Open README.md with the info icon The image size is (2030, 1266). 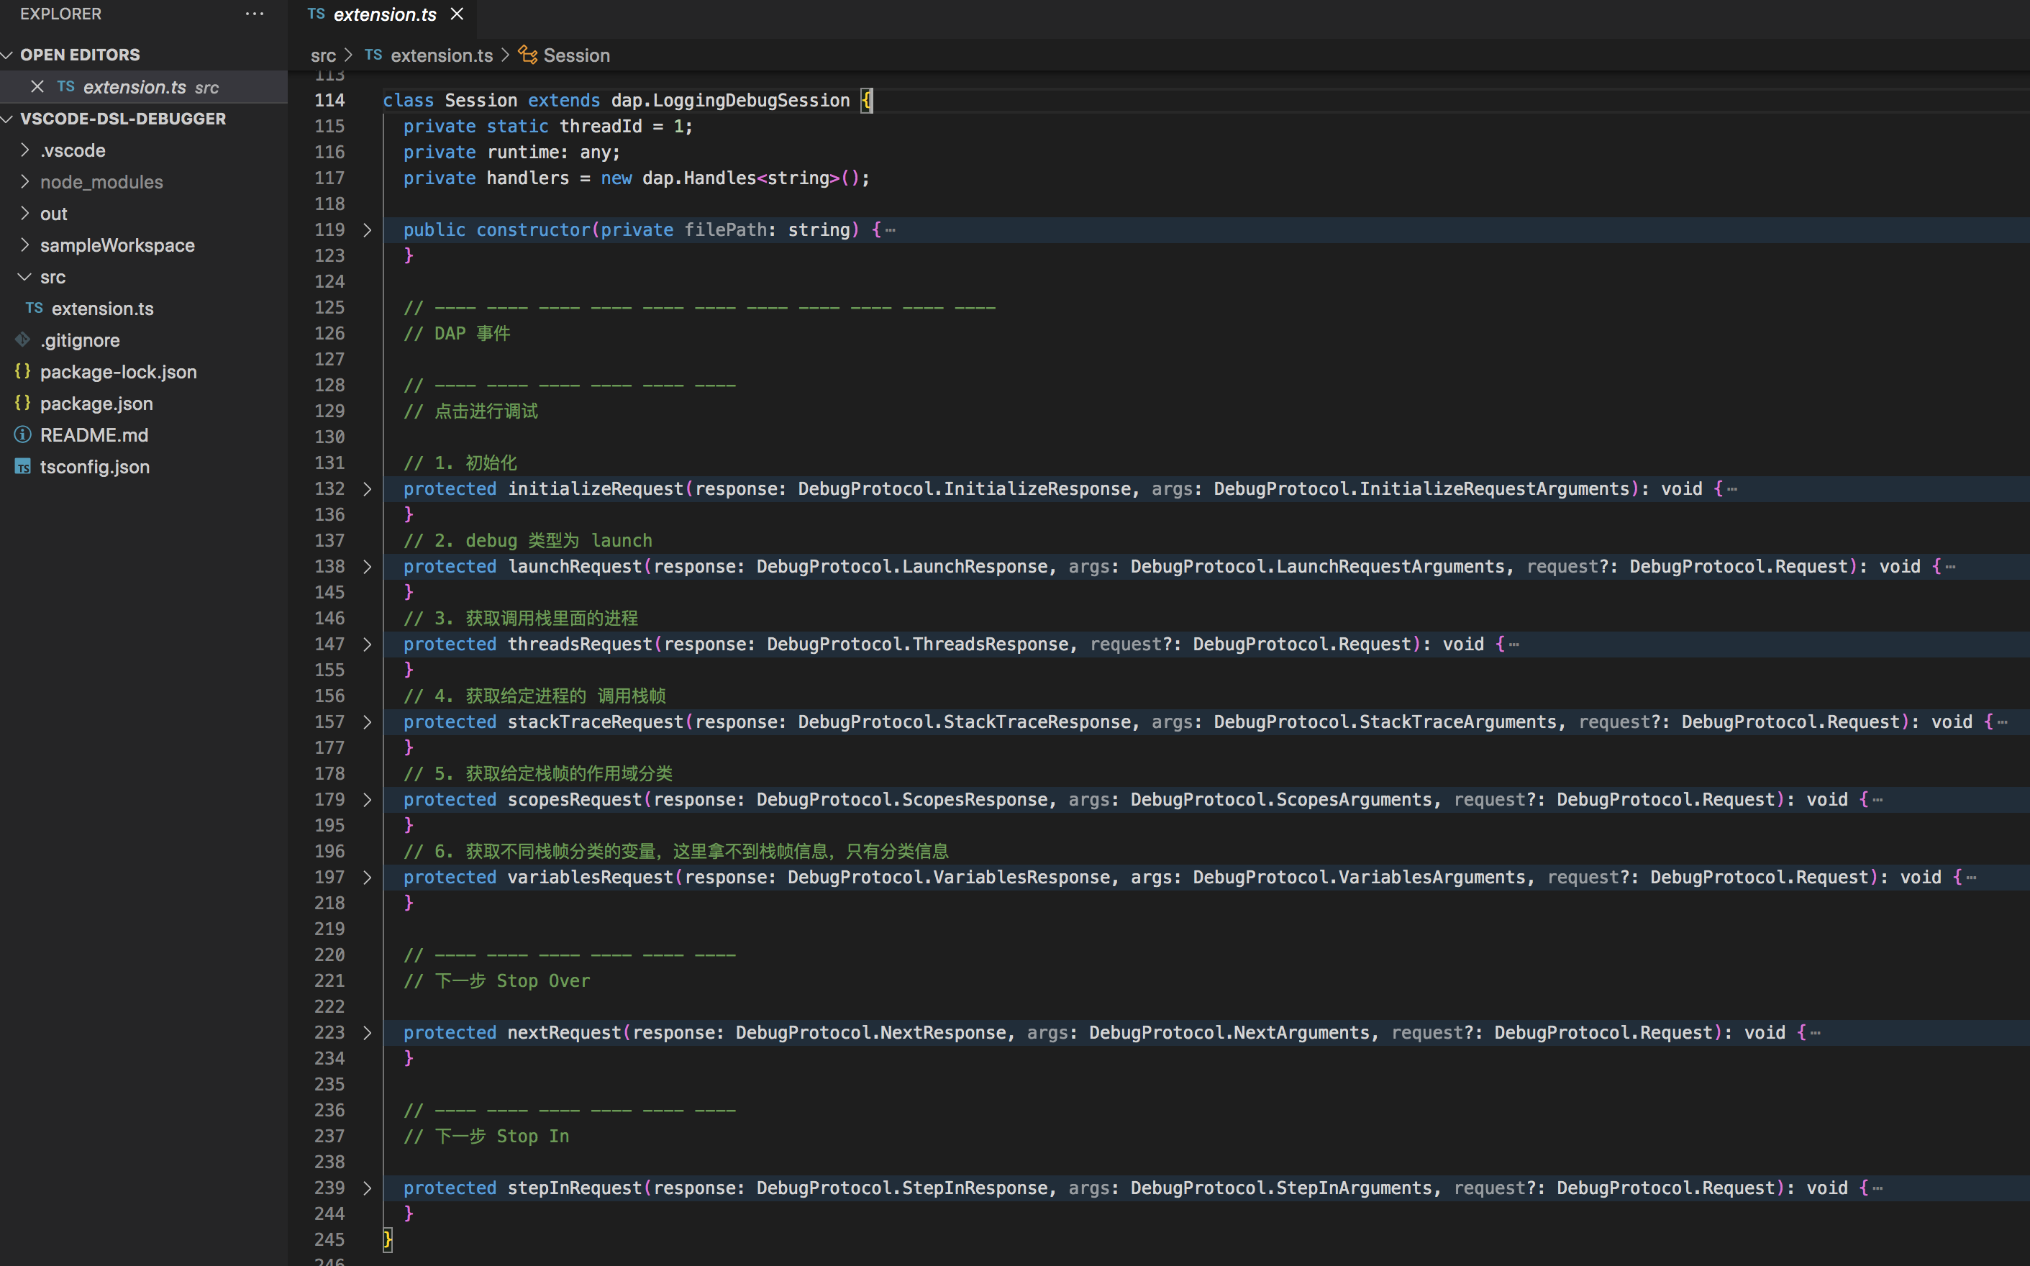(22, 435)
